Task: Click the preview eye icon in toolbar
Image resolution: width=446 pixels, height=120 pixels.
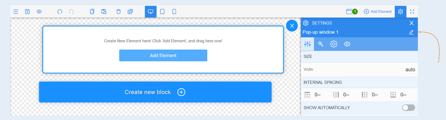Action: click(x=39, y=12)
